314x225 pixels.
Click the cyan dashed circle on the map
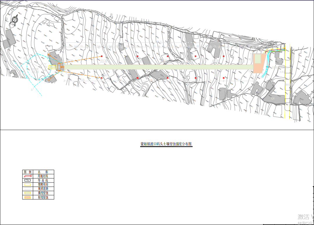coord(27,67)
